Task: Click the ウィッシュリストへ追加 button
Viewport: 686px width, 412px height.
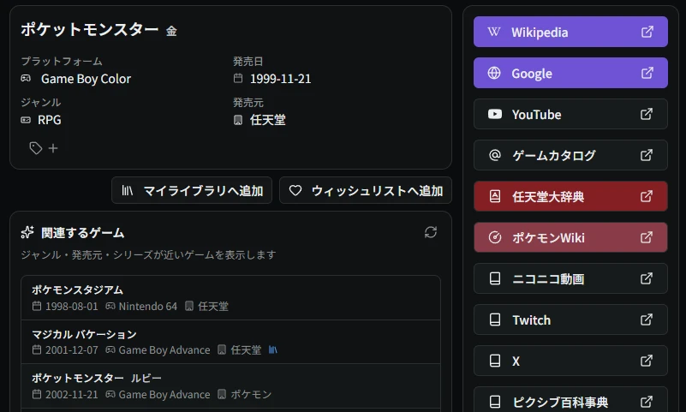Action: click(x=366, y=190)
